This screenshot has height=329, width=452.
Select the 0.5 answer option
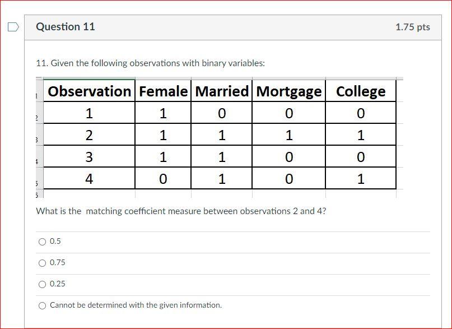42,241
